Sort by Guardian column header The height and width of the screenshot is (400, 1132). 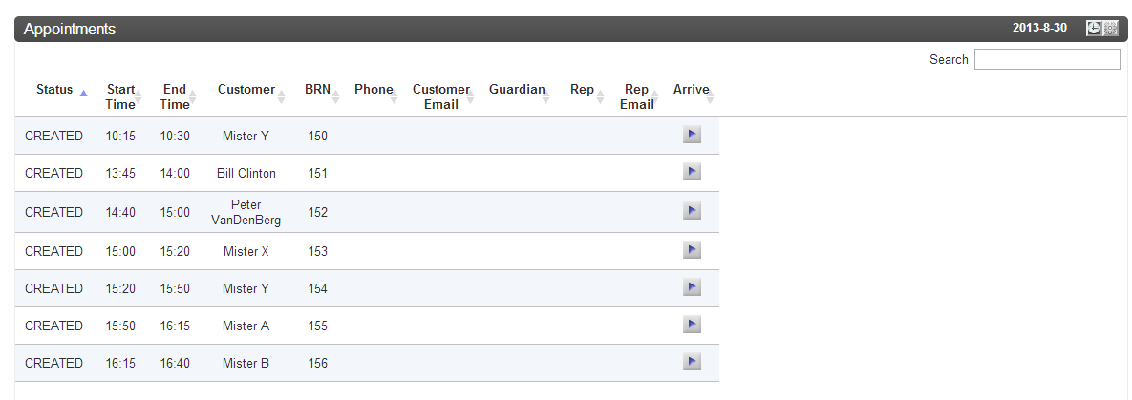point(517,90)
